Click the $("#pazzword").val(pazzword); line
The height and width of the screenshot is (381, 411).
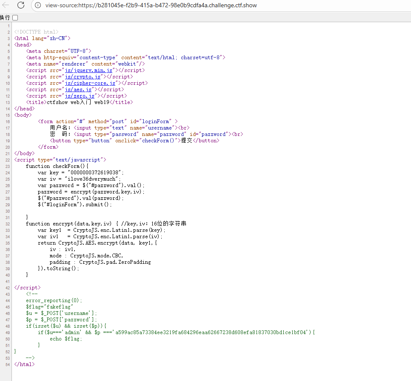(x=80, y=198)
